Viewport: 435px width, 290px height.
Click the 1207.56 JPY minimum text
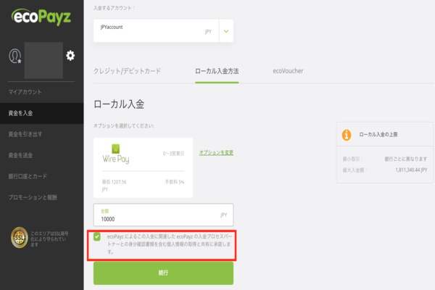[x=114, y=186]
